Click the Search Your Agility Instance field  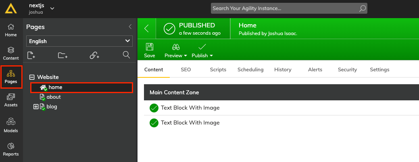pos(289,8)
